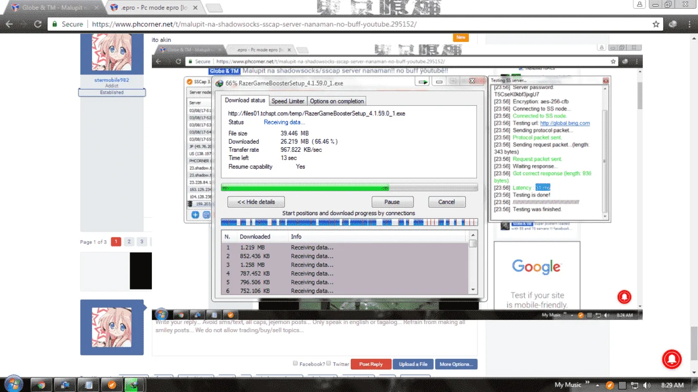Bookmark this page with the star icon
This screenshot has width=698, height=392.
656,24
